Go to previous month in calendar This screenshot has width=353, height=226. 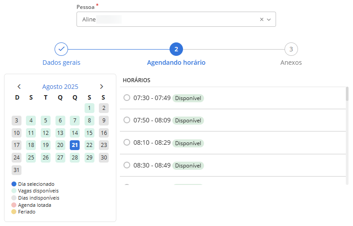coord(19,87)
